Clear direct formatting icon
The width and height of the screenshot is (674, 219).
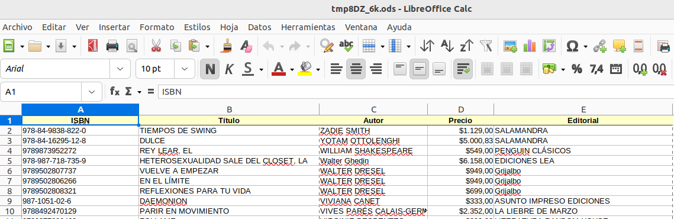[246, 46]
